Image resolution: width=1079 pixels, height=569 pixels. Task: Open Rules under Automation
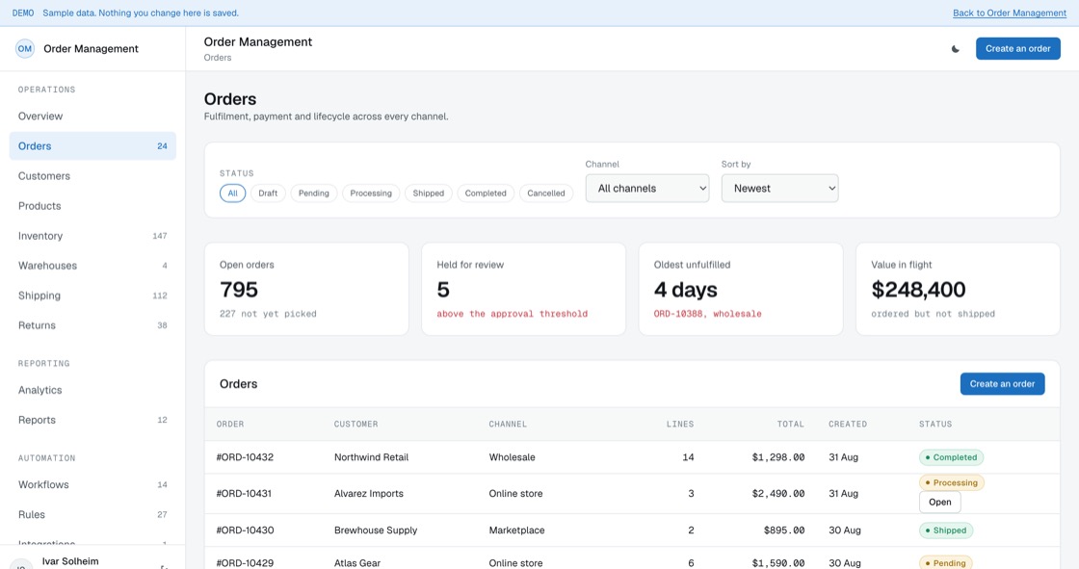tap(92, 515)
